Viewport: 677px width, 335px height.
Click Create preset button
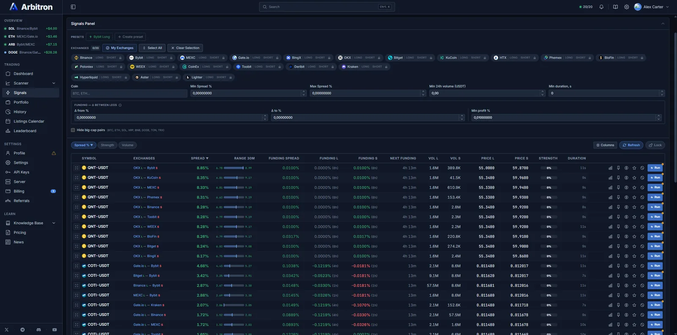(x=130, y=37)
